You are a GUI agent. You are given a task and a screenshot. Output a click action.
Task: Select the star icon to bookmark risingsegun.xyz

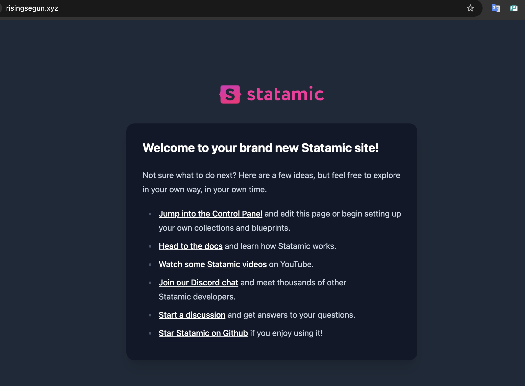470,8
